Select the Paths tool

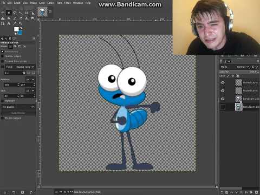click(3, 24)
